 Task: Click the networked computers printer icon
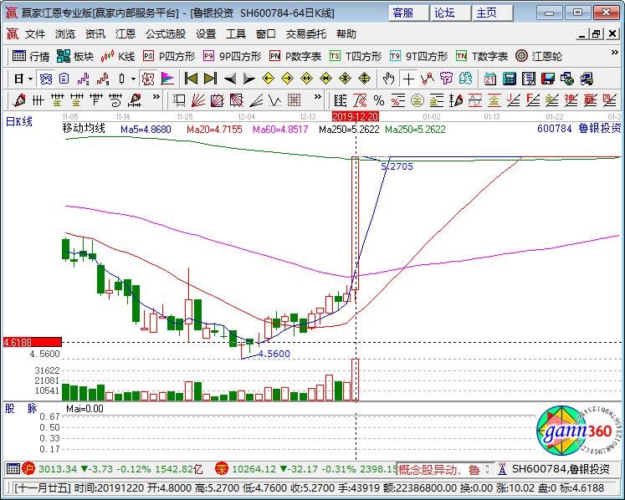(x=586, y=79)
